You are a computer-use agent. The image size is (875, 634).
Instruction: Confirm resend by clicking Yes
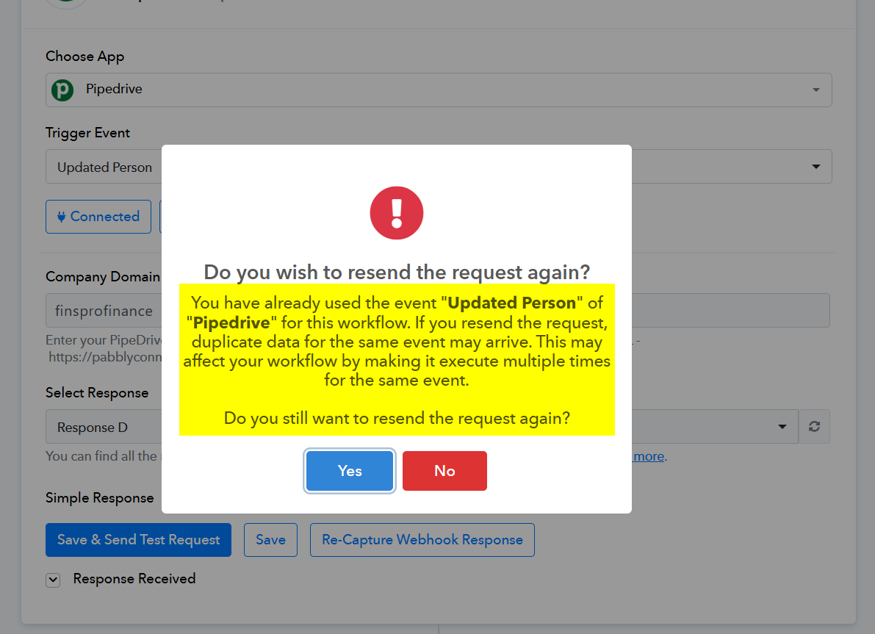coord(350,471)
